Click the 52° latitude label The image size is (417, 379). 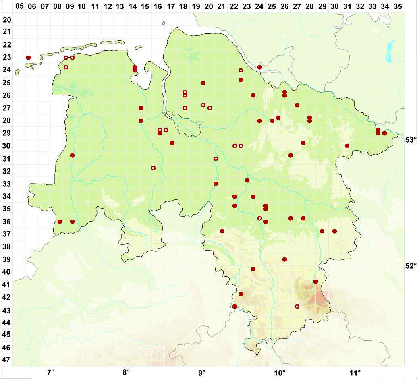(411, 266)
